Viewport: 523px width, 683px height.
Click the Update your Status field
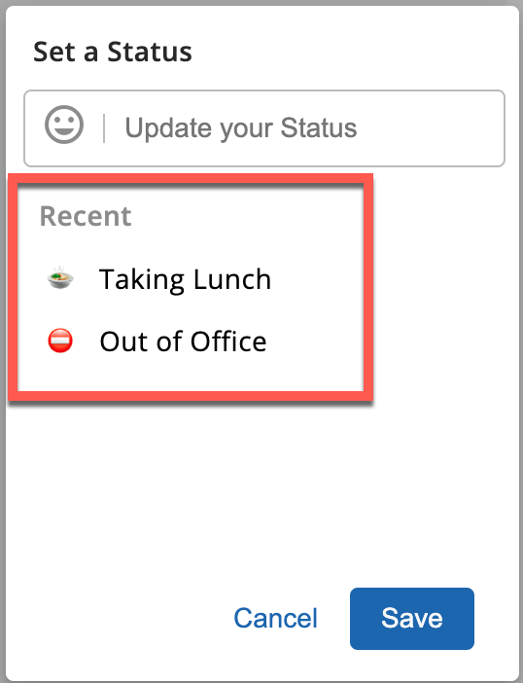coord(264,128)
